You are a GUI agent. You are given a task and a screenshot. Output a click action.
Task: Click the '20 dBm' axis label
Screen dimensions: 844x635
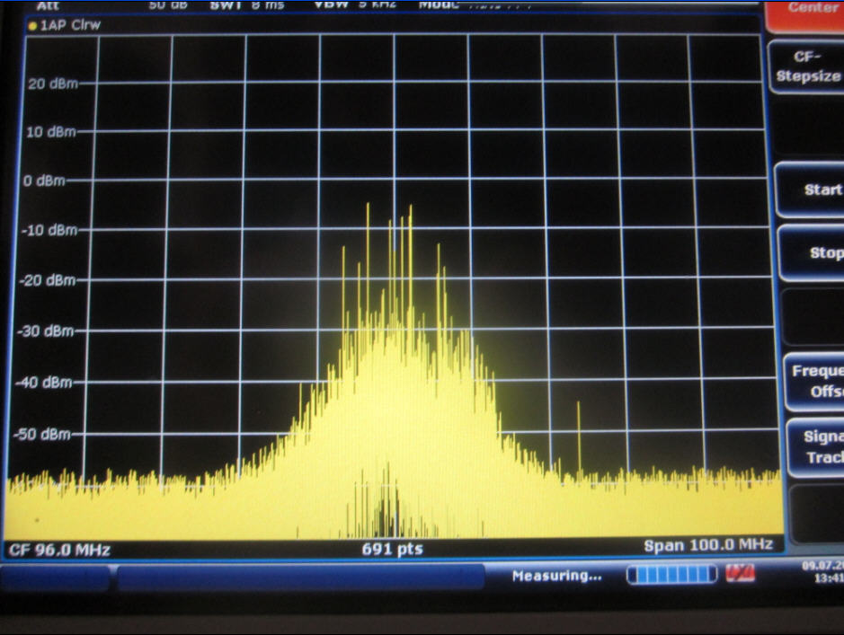pos(53,84)
